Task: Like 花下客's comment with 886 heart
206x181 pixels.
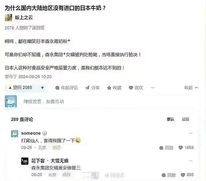Action: point(187,175)
